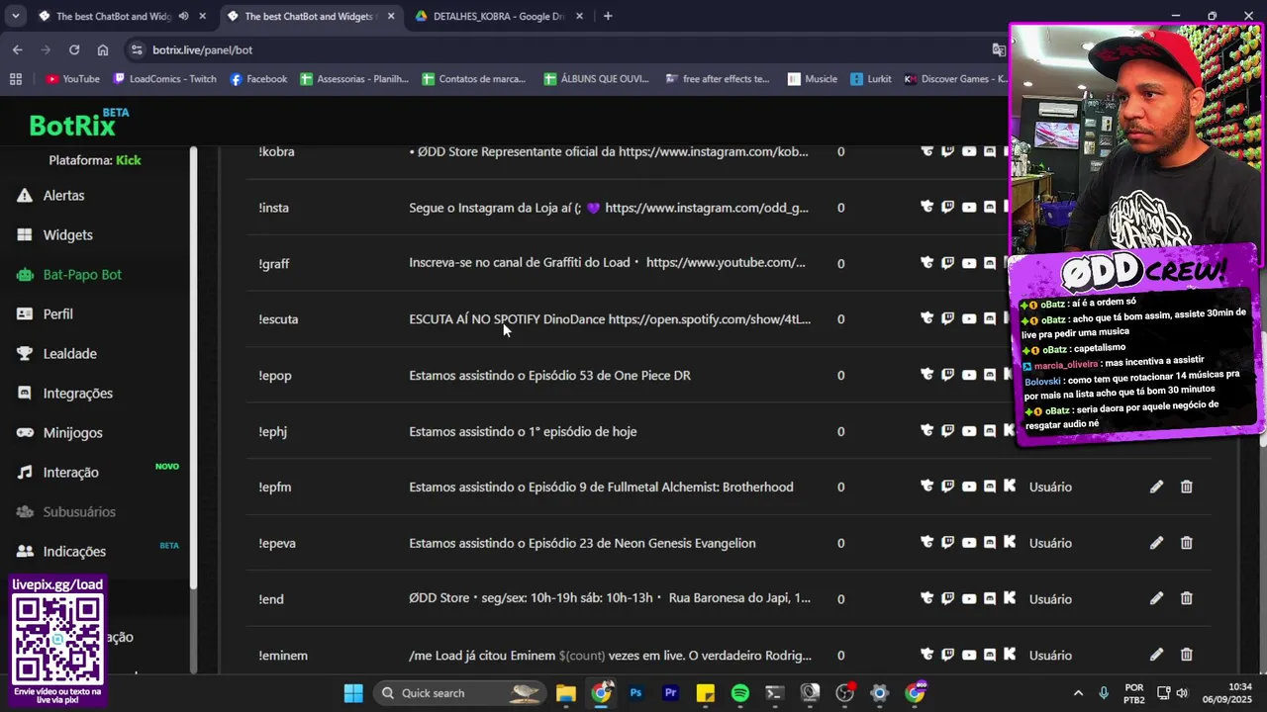The height and width of the screenshot is (712, 1267).
Task: Expand the system tray hidden icons chevron
Action: (1078, 693)
